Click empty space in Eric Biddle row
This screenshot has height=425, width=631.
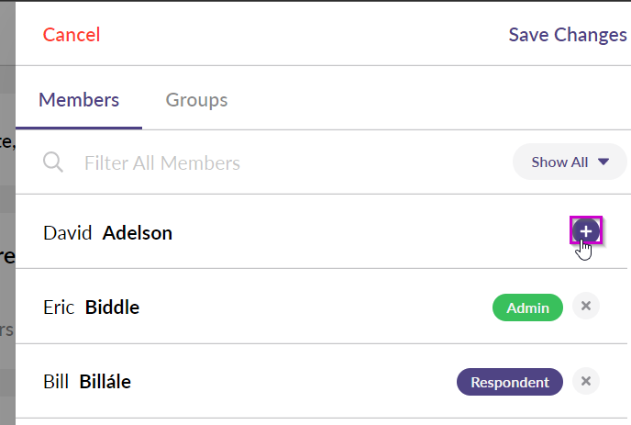pyautogui.click(x=314, y=307)
